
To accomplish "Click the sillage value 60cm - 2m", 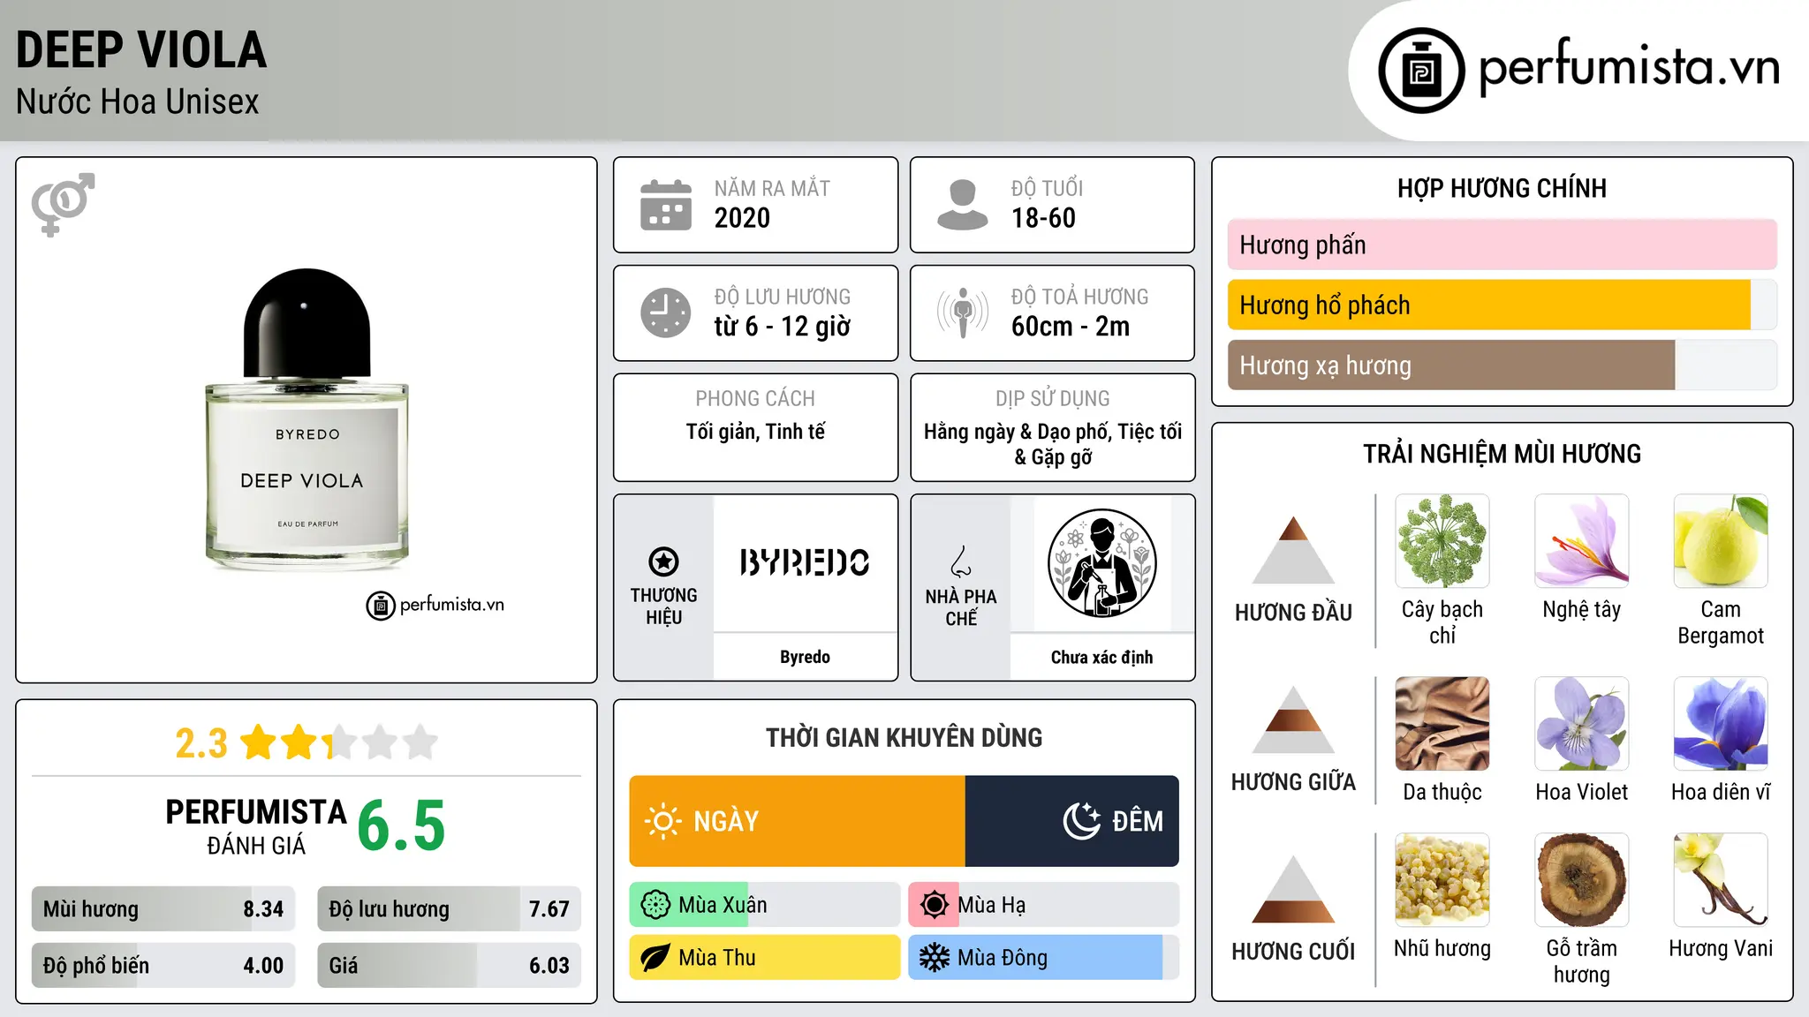I will point(1071,327).
